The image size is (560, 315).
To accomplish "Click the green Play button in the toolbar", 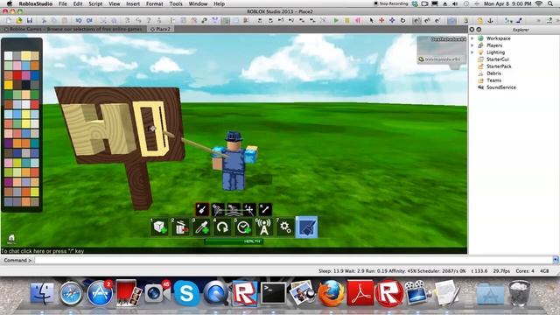I will tap(336, 21).
